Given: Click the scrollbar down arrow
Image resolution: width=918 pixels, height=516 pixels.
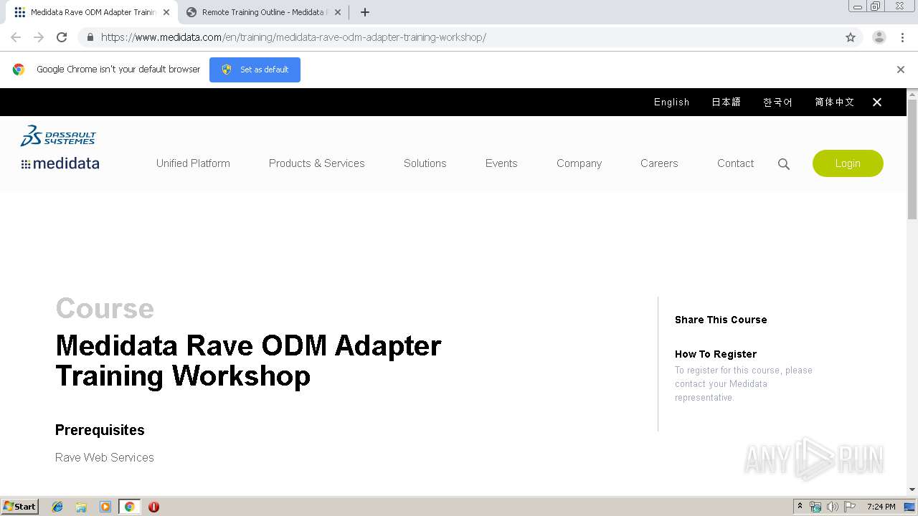Looking at the screenshot, I should point(912,489).
